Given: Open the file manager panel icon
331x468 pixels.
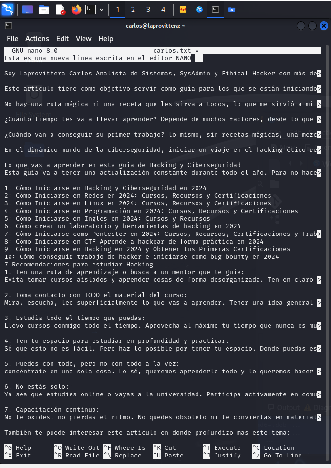Looking at the screenshot, I should click(44, 10).
